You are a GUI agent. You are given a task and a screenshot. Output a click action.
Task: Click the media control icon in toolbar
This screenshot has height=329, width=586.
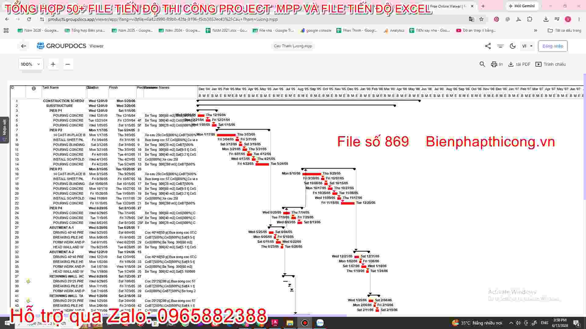(557, 19)
